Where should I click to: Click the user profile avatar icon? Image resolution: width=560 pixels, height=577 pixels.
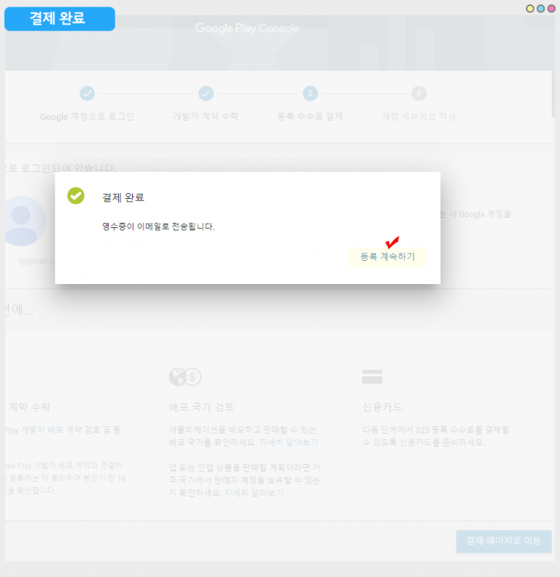pos(23,221)
